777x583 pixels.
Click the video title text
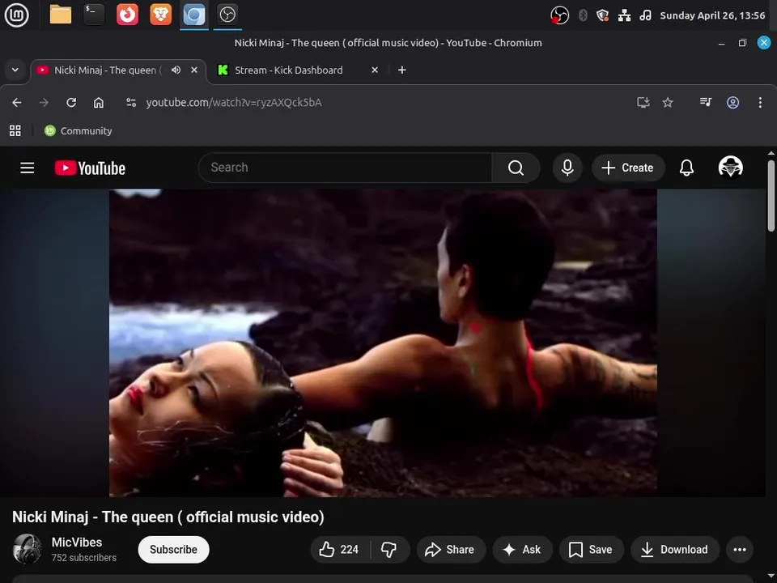(x=168, y=517)
